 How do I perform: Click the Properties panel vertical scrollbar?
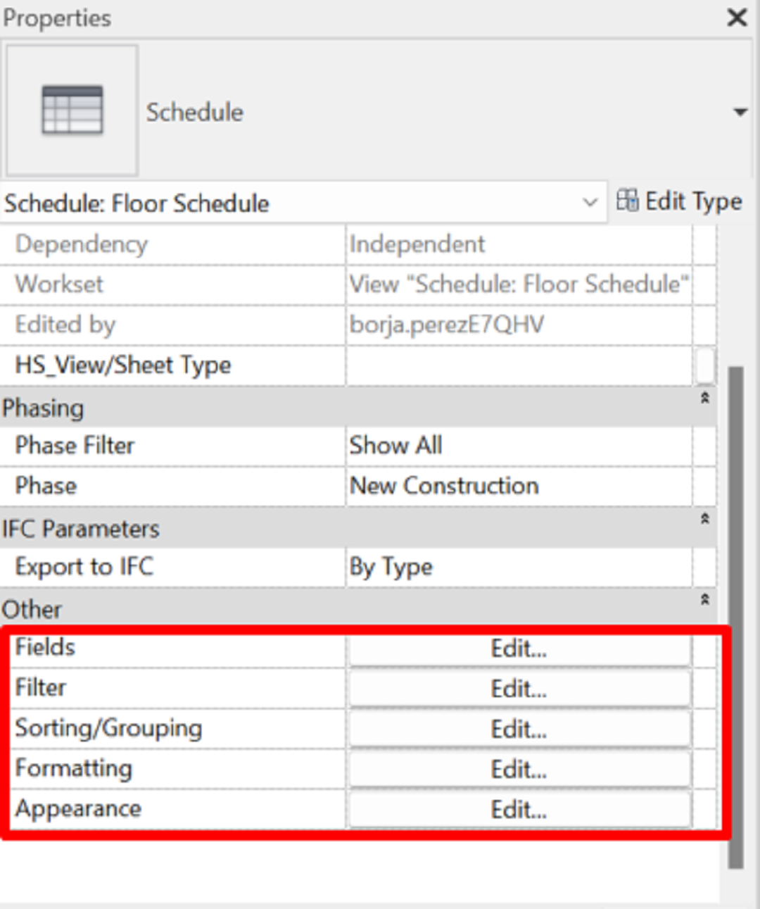[735, 618]
